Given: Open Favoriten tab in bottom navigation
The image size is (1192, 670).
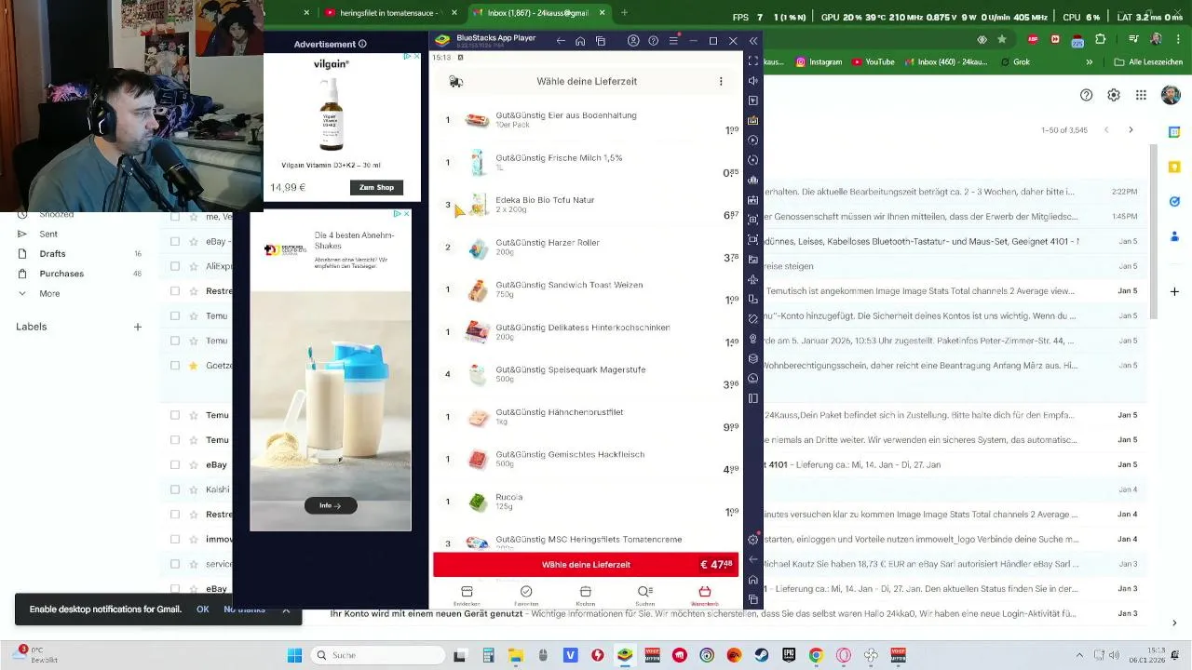Looking at the screenshot, I should point(526,596).
